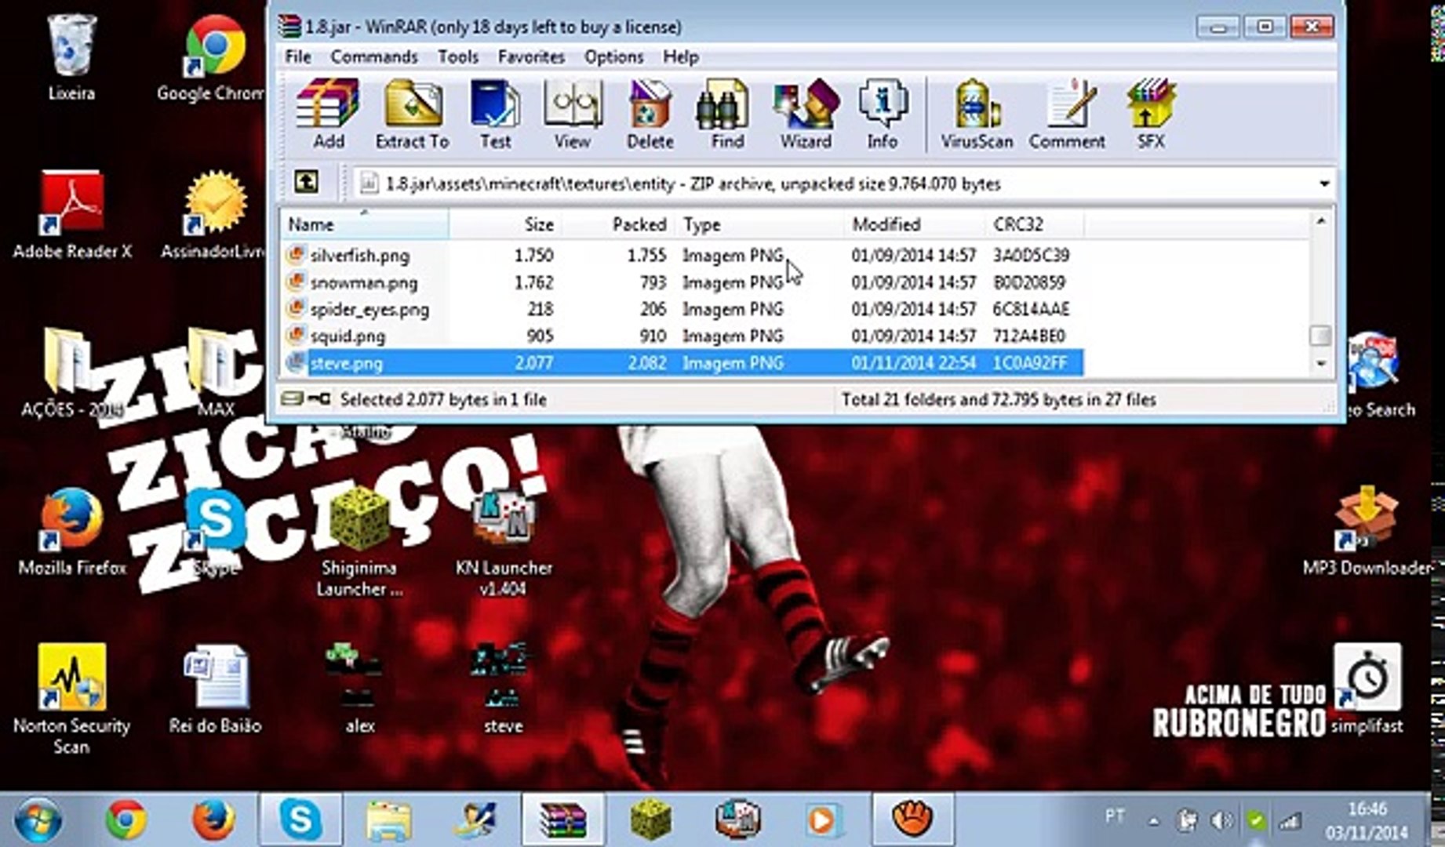Open the File menu
The height and width of the screenshot is (847, 1445).
click(x=297, y=56)
